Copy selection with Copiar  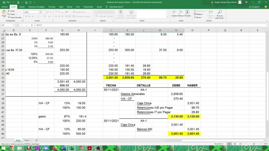12,14
